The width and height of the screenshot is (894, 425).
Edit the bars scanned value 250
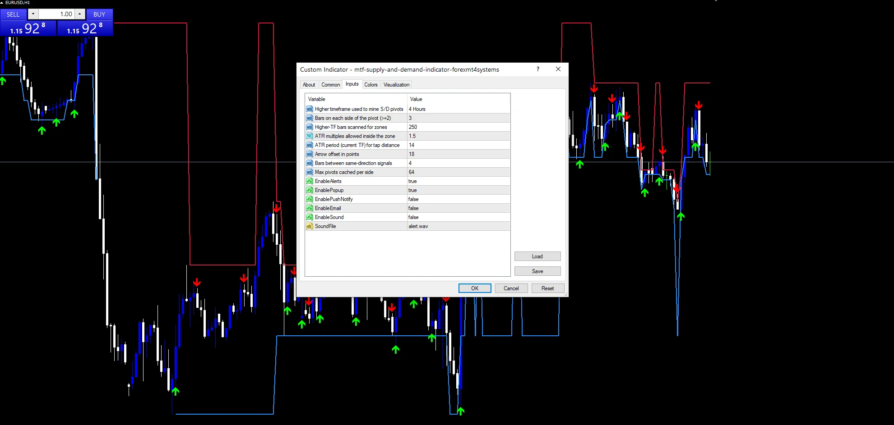click(459, 127)
